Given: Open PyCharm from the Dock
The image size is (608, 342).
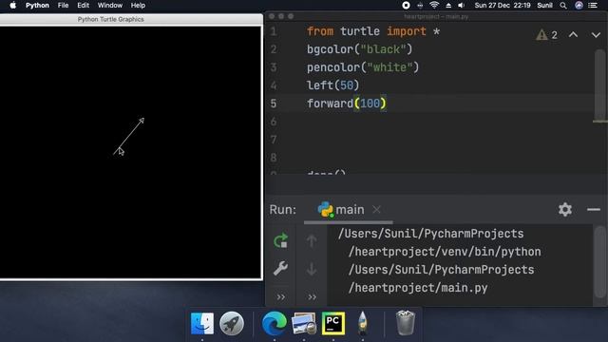Looking at the screenshot, I should (333, 323).
